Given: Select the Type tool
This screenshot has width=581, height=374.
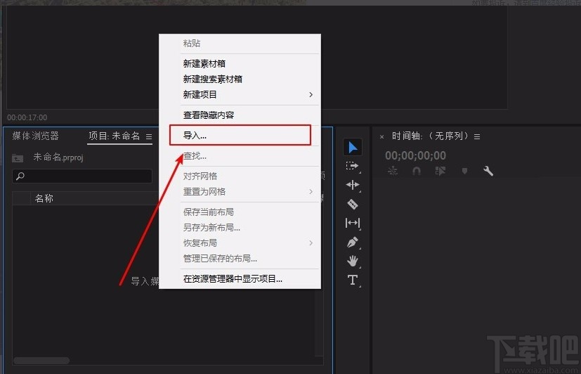Looking at the screenshot, I should pos(353,280).
